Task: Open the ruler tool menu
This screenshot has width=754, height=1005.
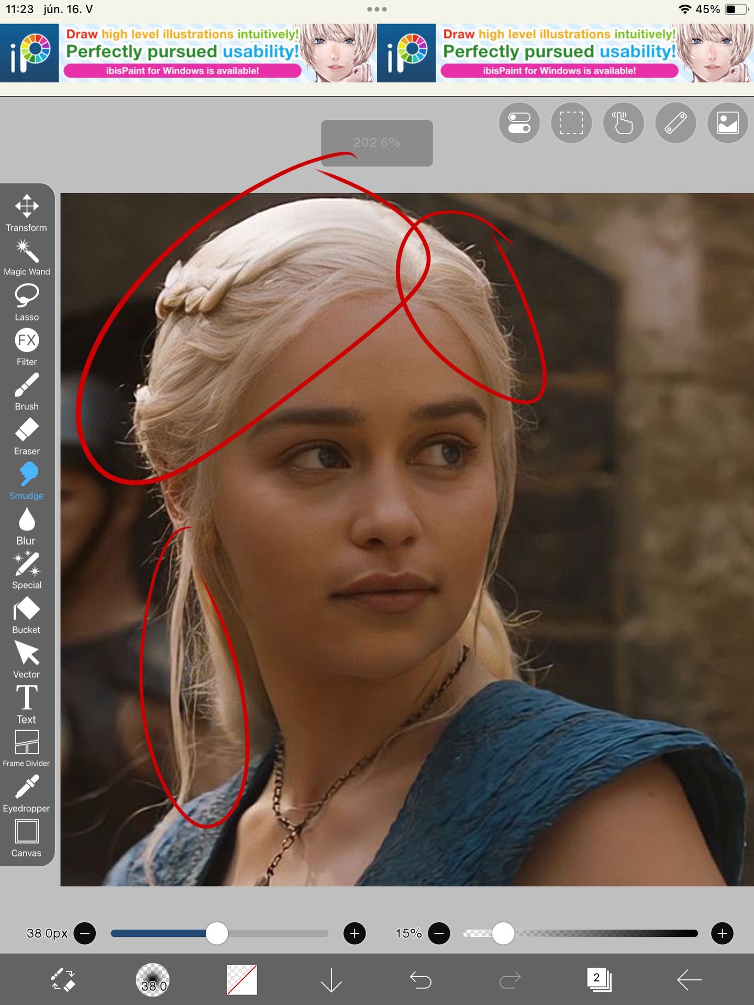Action: [675, 123]
